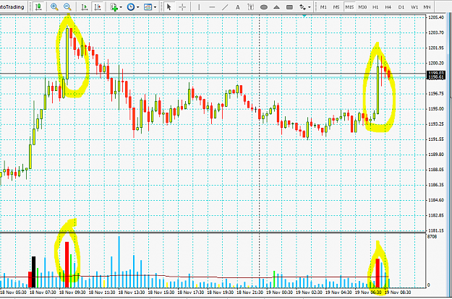The image size is (452, 299).
Task: Click price label 1203.70
Action: click(x=436, y=32)
